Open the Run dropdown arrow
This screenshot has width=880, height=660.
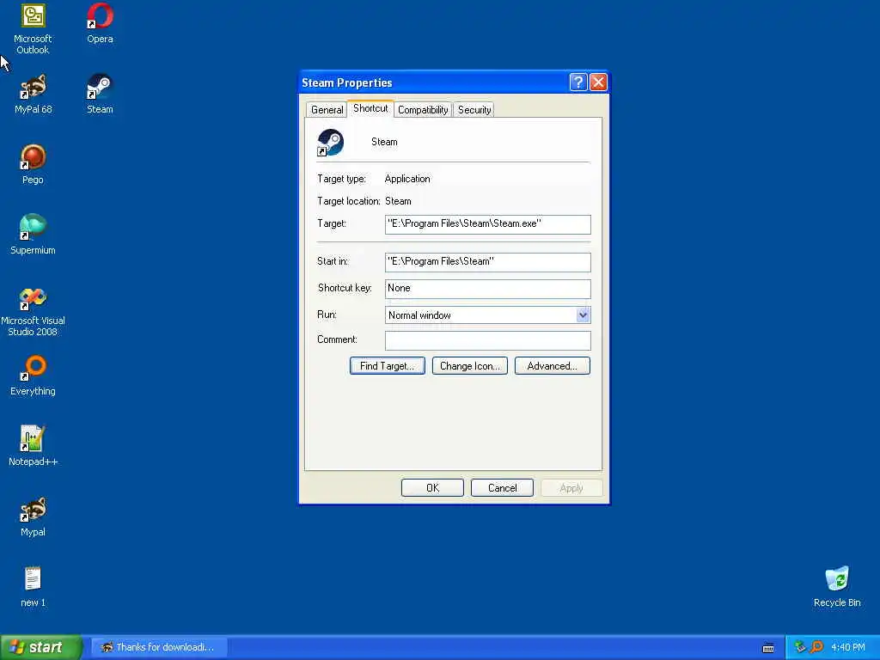[x=583, y=315]
